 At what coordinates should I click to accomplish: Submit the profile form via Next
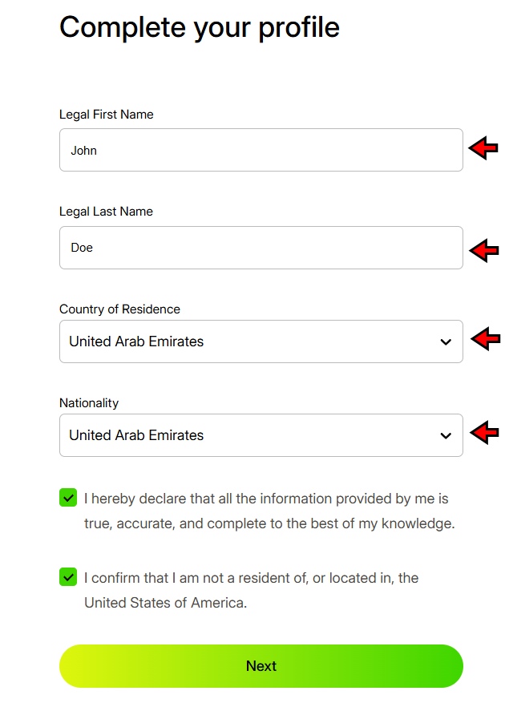[261, 666]
